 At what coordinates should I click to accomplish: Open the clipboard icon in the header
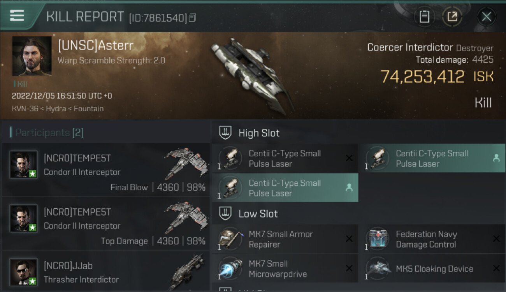[x=424, y=16]
